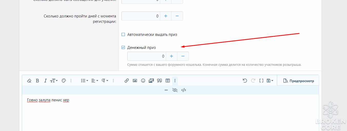Insert code block icon
The height and width of the screenshot is (131, 347).
pos(184,90)
